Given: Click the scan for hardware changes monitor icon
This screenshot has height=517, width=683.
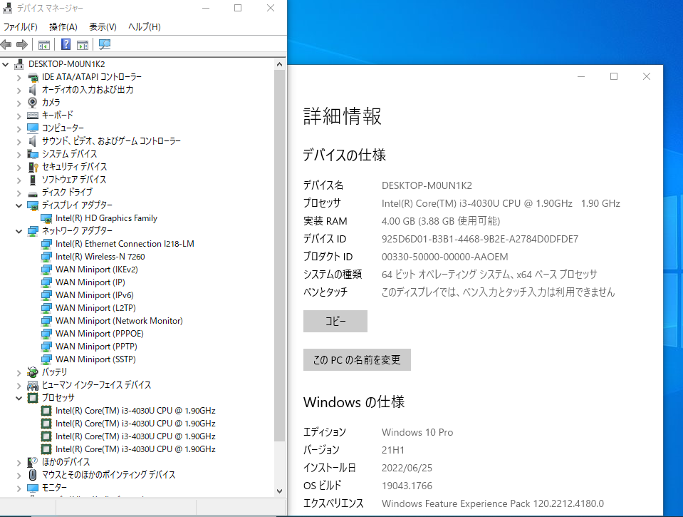Looking at the screenshot, I should pos(105,44).
